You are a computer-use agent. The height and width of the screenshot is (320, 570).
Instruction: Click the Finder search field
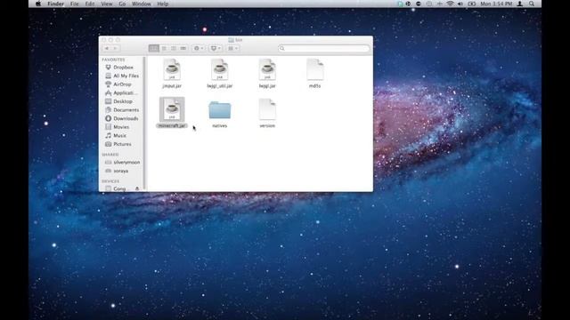click(x=324, y=48)
